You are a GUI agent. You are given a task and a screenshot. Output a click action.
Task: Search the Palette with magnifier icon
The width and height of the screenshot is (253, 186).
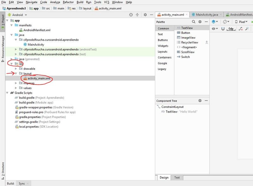[194, 22]
